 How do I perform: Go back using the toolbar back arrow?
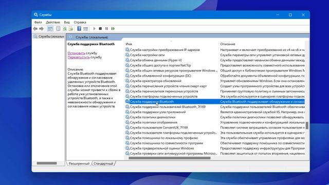pyautogui.click(x=35, y=29)
